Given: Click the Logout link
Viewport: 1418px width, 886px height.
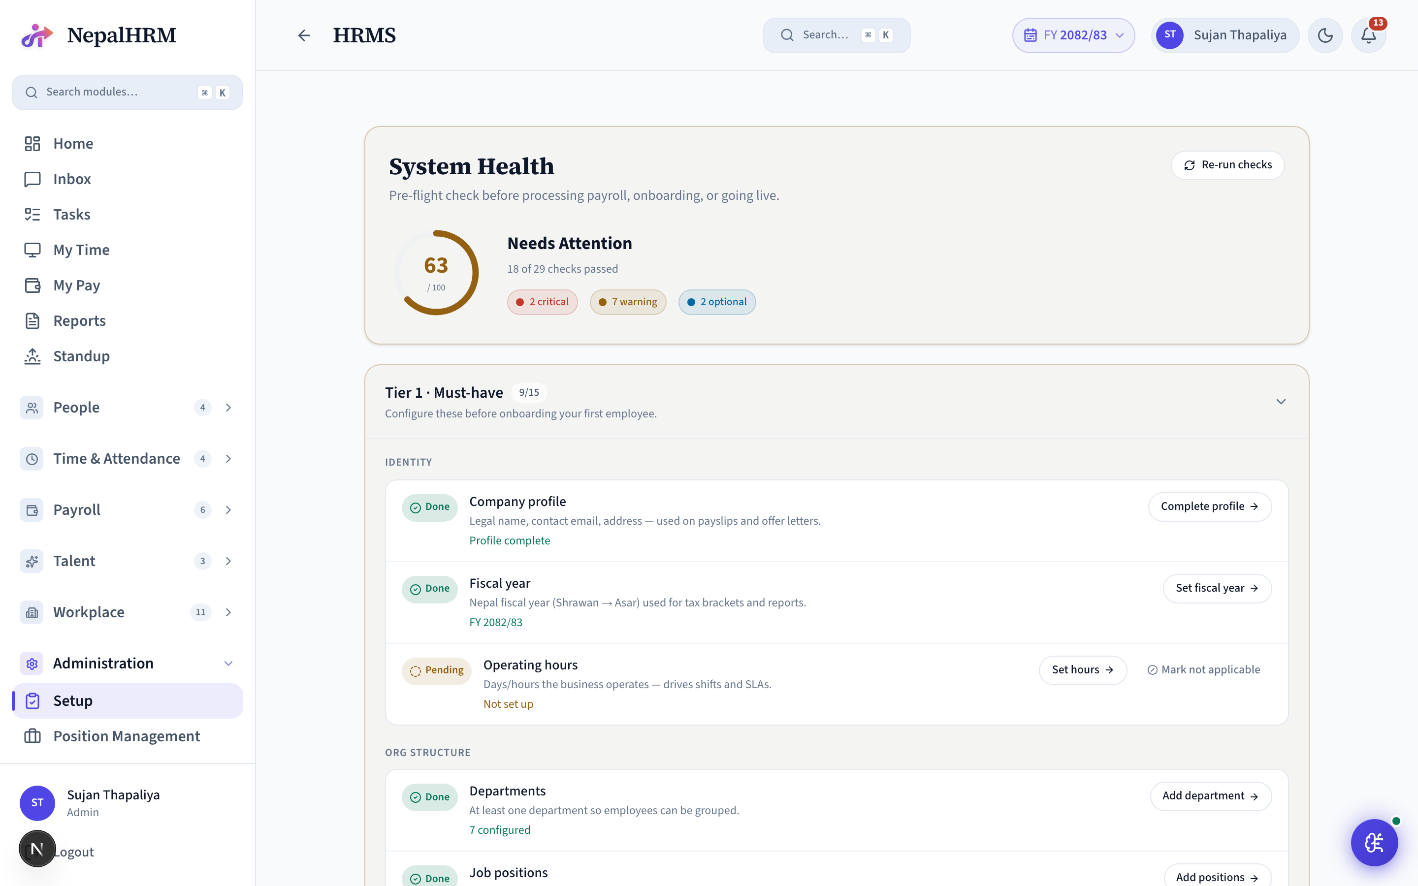Looking at the screenshot, I should pyautogui.click(x=74, y=852).
